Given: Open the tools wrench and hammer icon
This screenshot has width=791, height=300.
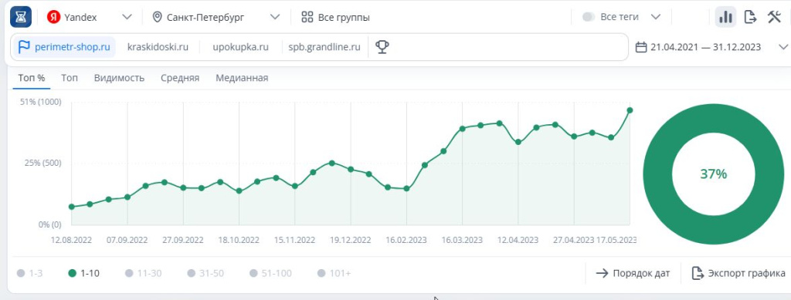Looking at the screenshot, I should click(774, 17).
